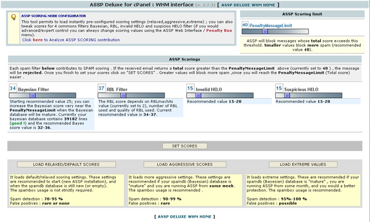This screenshot has width=370, height=222.
Task: Load extreme values
Action: 303,165
